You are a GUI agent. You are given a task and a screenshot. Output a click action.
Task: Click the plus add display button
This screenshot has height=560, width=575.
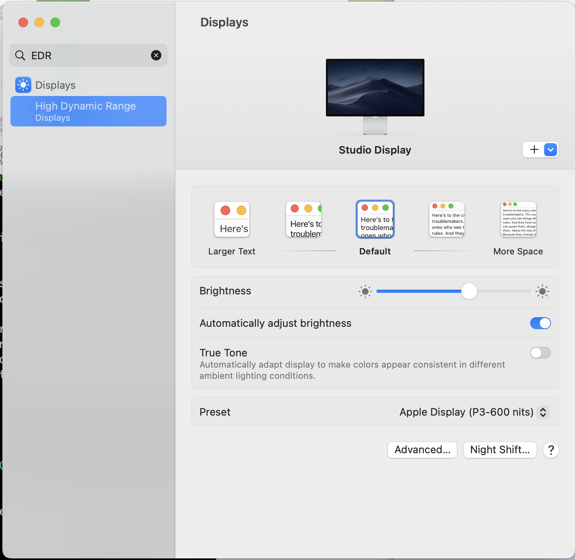coord(534,150)
